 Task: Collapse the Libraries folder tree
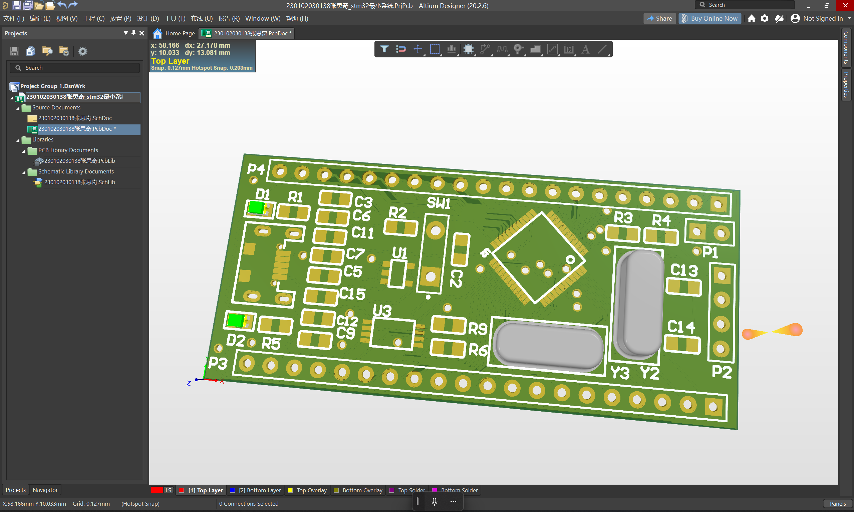[18, 140]
